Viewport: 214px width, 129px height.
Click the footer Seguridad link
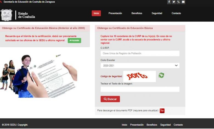tap(165, 125)
